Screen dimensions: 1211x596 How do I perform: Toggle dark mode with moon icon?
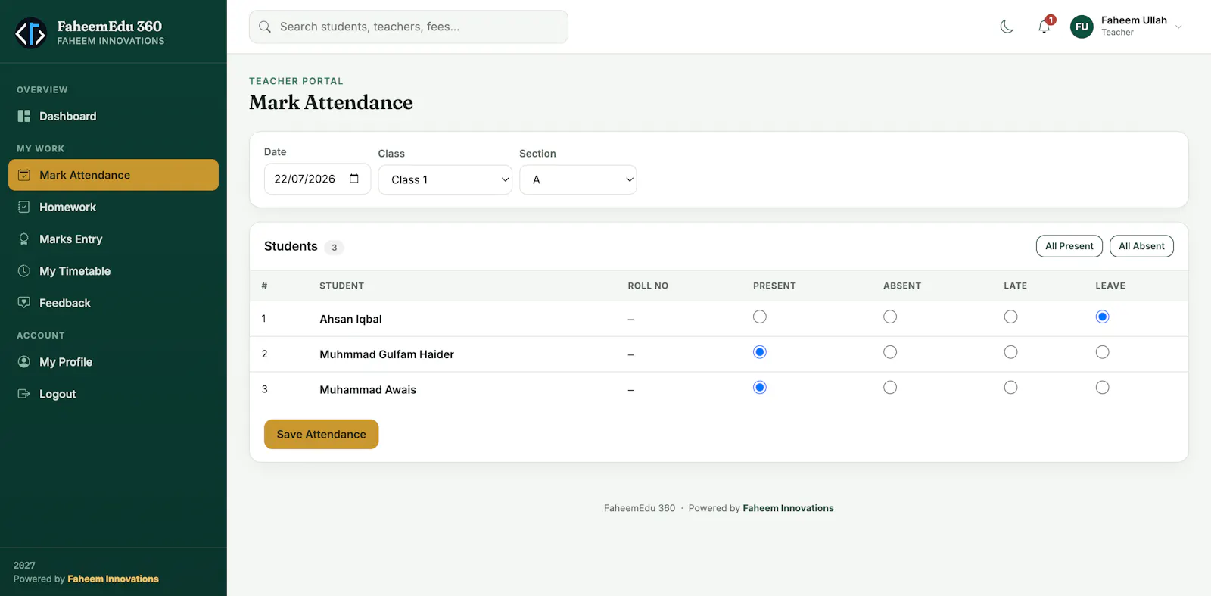click(1007, 27)
